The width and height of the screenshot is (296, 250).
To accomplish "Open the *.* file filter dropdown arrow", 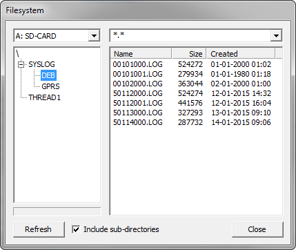I will (276, 36).
